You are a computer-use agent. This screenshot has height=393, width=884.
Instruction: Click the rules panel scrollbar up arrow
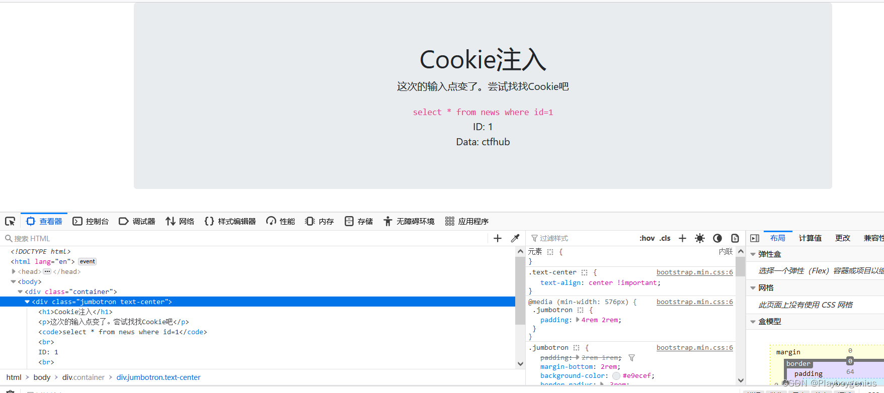point(741,251)
